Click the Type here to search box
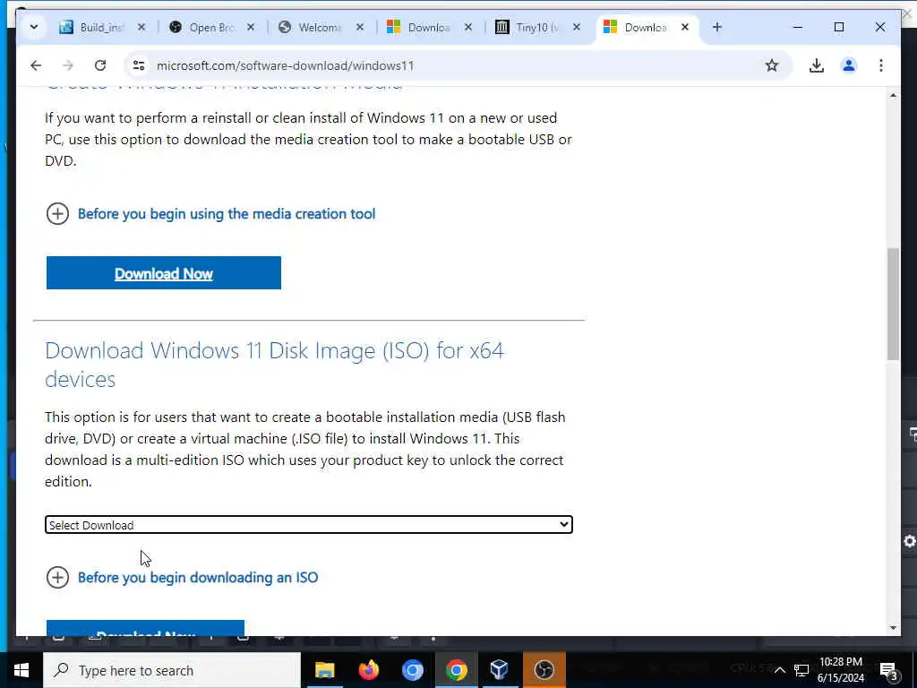The image size is (917, 688). 172,670
